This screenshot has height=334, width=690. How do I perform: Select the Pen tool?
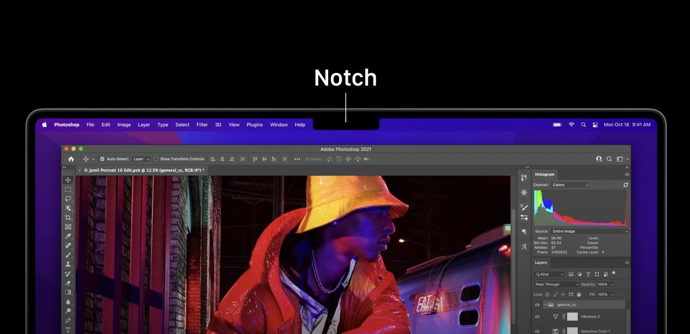point(68,320)
